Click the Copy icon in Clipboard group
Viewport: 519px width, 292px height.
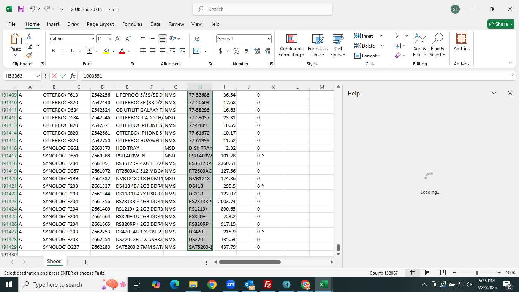pyautogui.click(x=29, y=46)
